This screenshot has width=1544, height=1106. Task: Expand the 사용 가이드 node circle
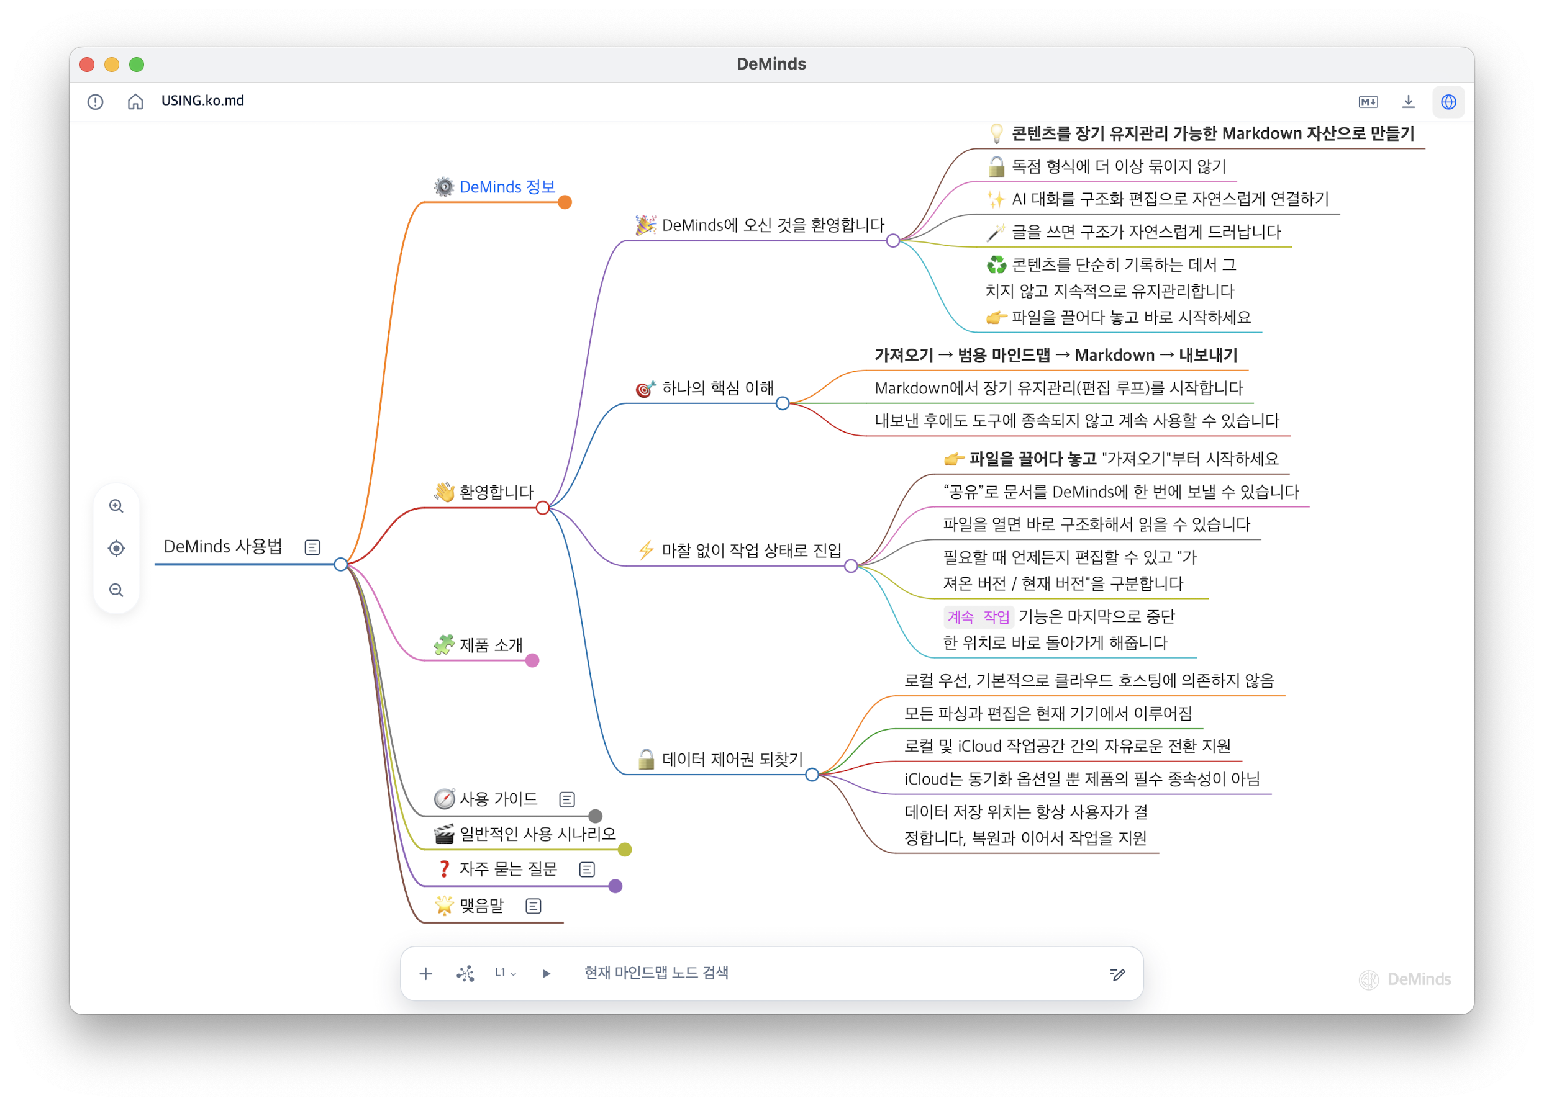pyautogui.click(x=596, y=816)
